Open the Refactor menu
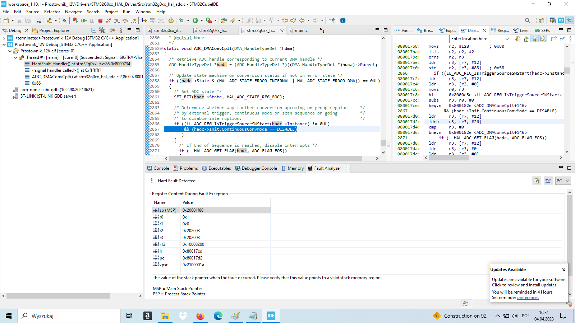Image resolution: width=575 pixels, height=323 pixels. (52, 12)
